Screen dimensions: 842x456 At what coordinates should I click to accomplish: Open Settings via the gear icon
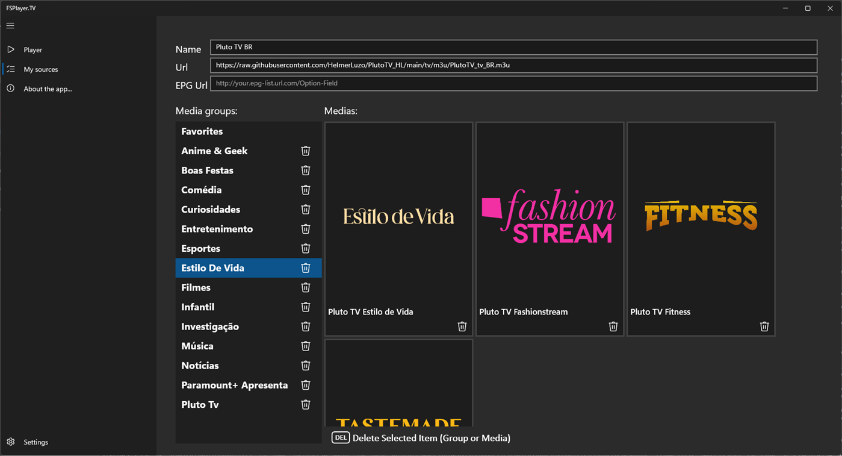[10, 442]
